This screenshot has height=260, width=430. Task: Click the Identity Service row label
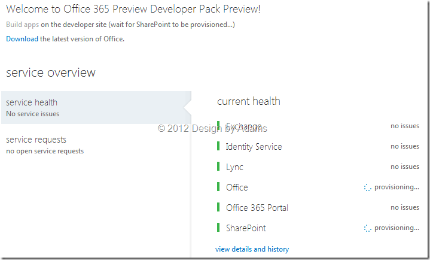[x=254, y=147]
